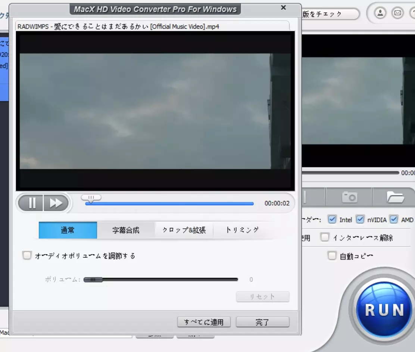Enable オーディオボリュームを調節する checkbox
Image resolution: width=415 pixels, height=352 pixels.
point(27,256)
